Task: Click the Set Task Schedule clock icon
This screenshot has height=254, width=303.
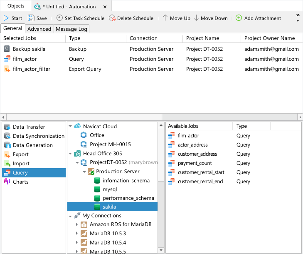Action: click(59, 18)
